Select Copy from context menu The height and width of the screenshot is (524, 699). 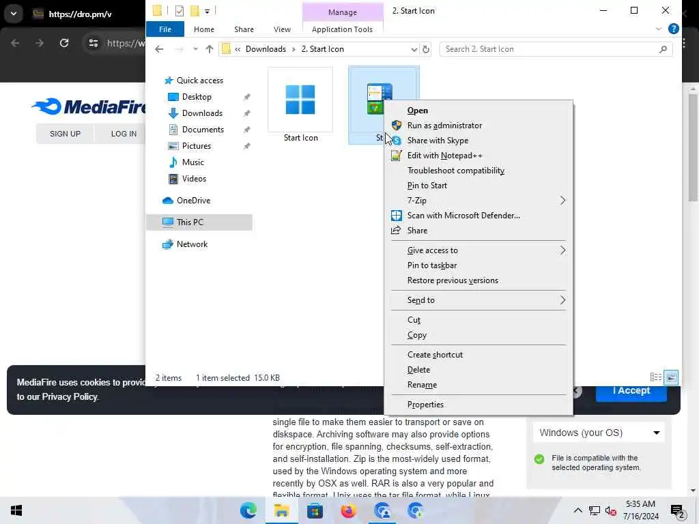417,335
